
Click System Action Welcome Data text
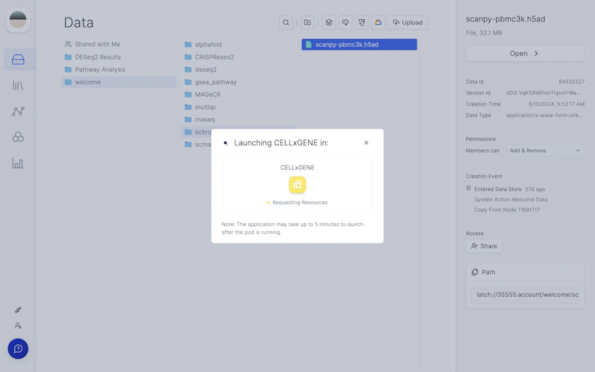tap(511, 199)
